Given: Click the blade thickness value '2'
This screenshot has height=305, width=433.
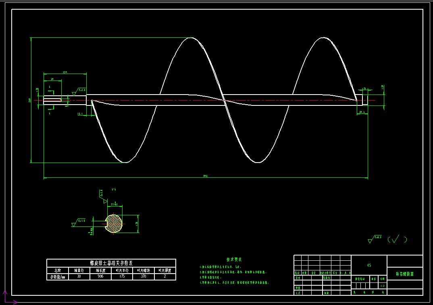Looking at the screenshot, I should click(x=165, y=276).
